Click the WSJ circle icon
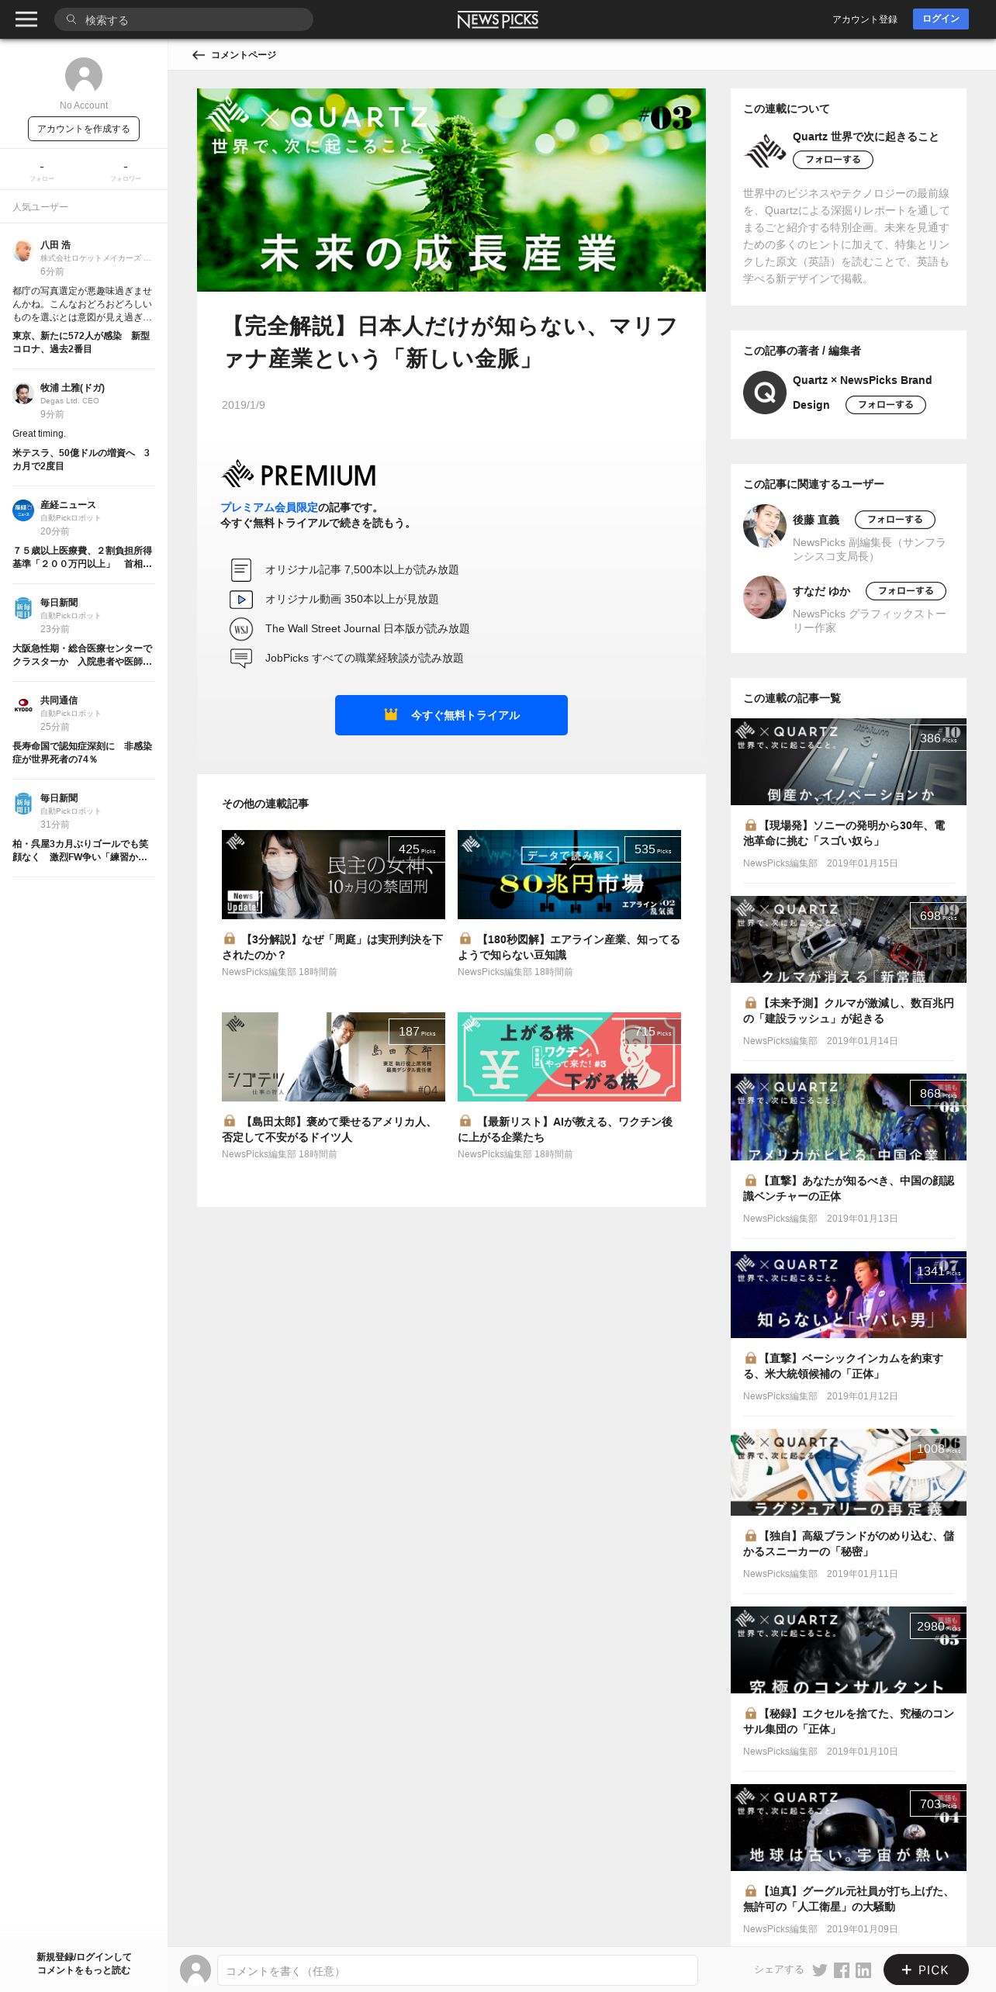Viewport: 996px width, 1992px height. tap(241, 629)
